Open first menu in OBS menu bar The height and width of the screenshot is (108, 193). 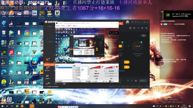pos(58,26)
